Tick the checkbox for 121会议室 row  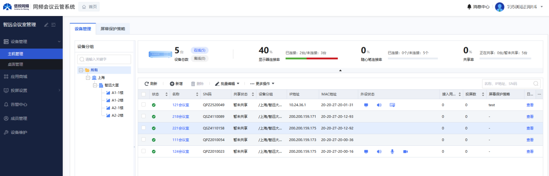point(144,105)
